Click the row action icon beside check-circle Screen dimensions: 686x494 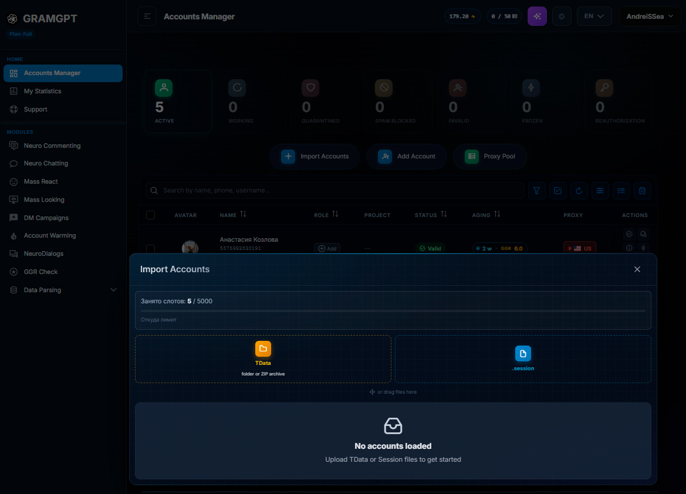click(643, 234)
